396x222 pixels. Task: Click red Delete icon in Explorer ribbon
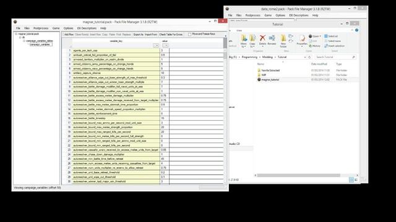(x=262, y=38)
